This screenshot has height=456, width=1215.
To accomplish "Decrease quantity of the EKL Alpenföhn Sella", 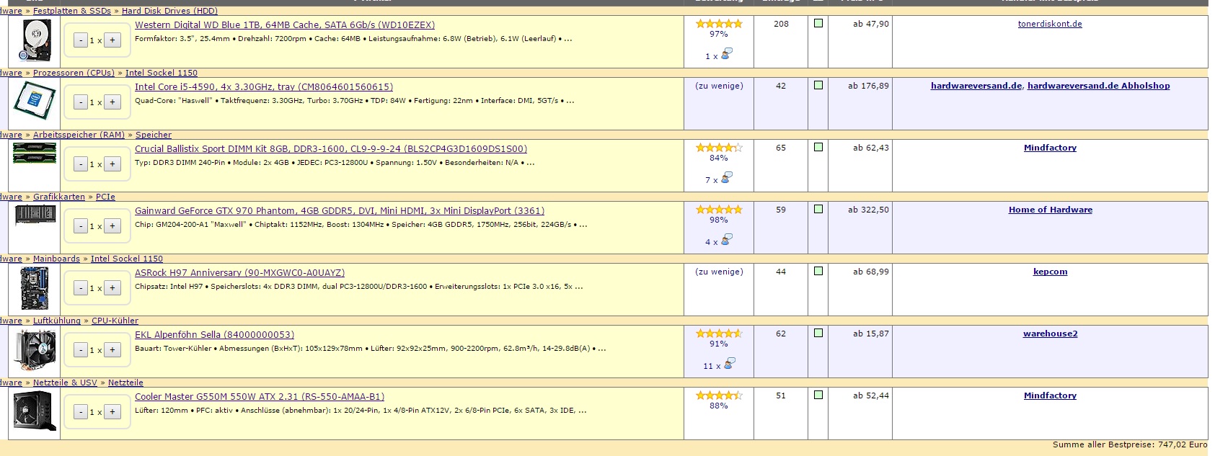I will coord(81,350).
